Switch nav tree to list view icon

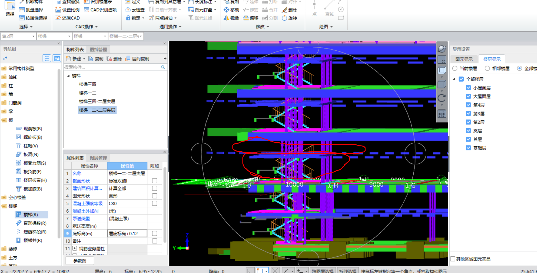point(47,58)
